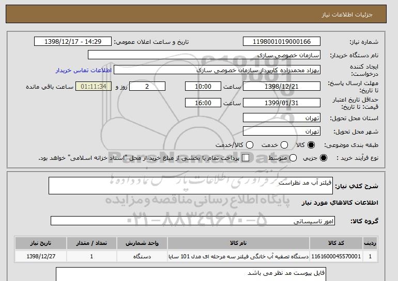Click the remaining days field showing 2

(x=147, y=86)
